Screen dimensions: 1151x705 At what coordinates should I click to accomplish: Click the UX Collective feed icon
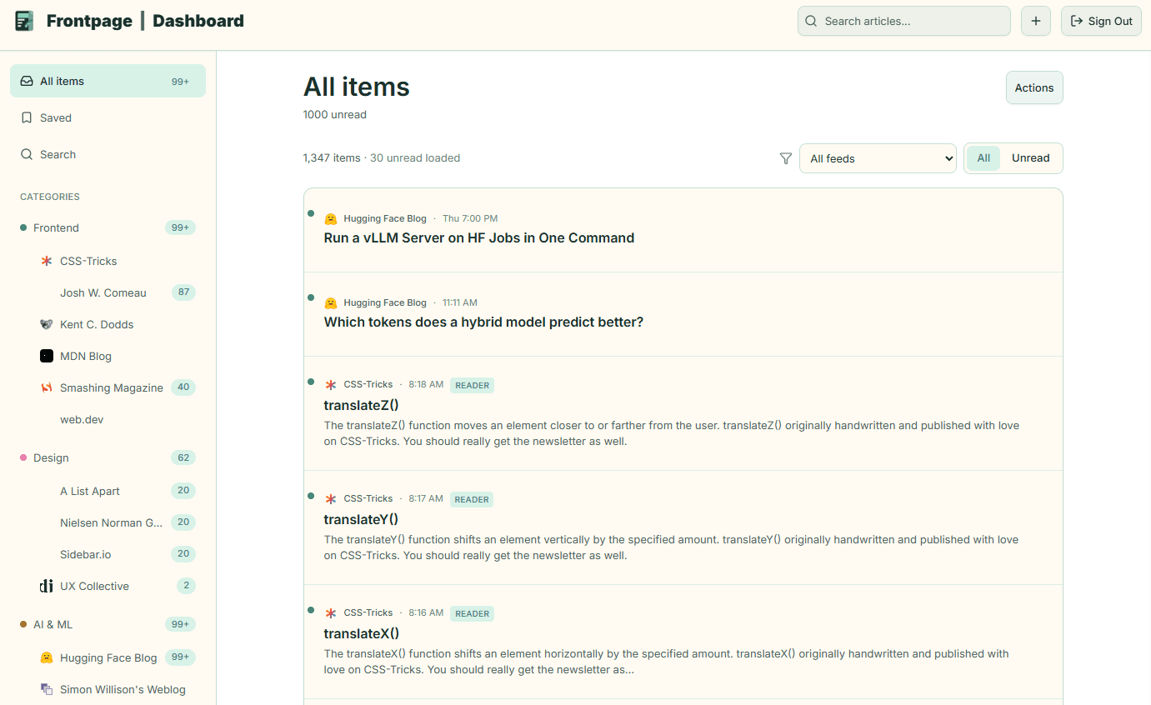[x=47, y=586]
